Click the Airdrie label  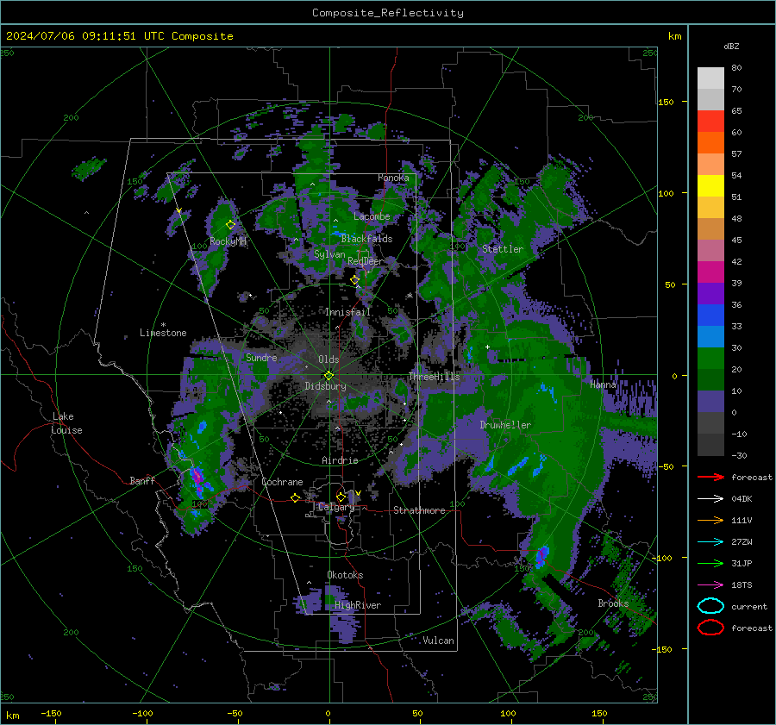point(340,460)
